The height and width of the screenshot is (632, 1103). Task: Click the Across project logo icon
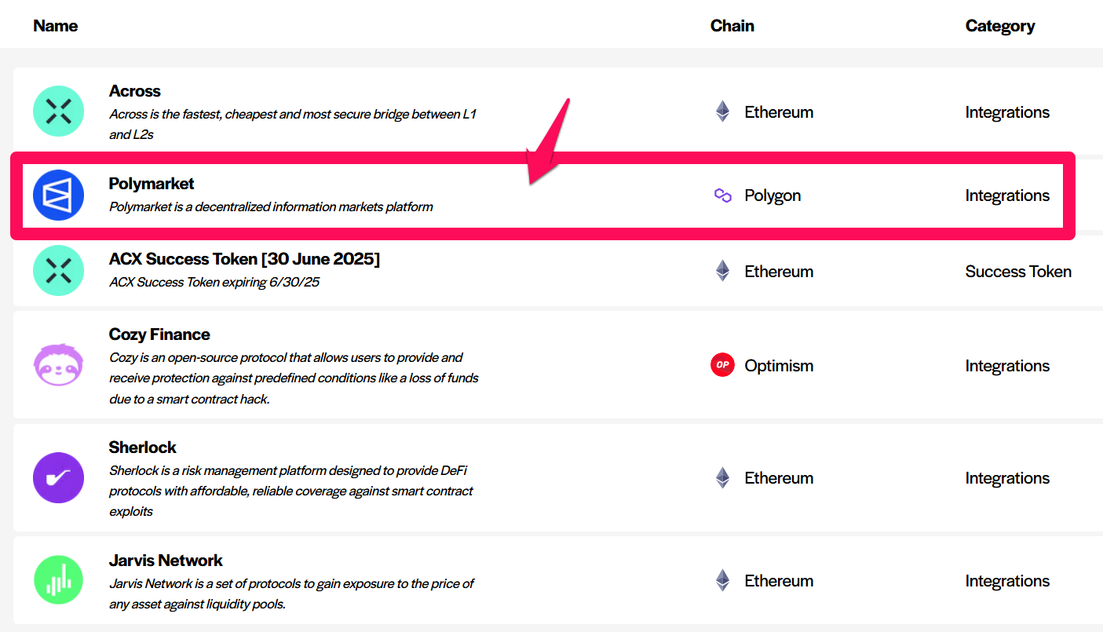click(x=58, y=111)
